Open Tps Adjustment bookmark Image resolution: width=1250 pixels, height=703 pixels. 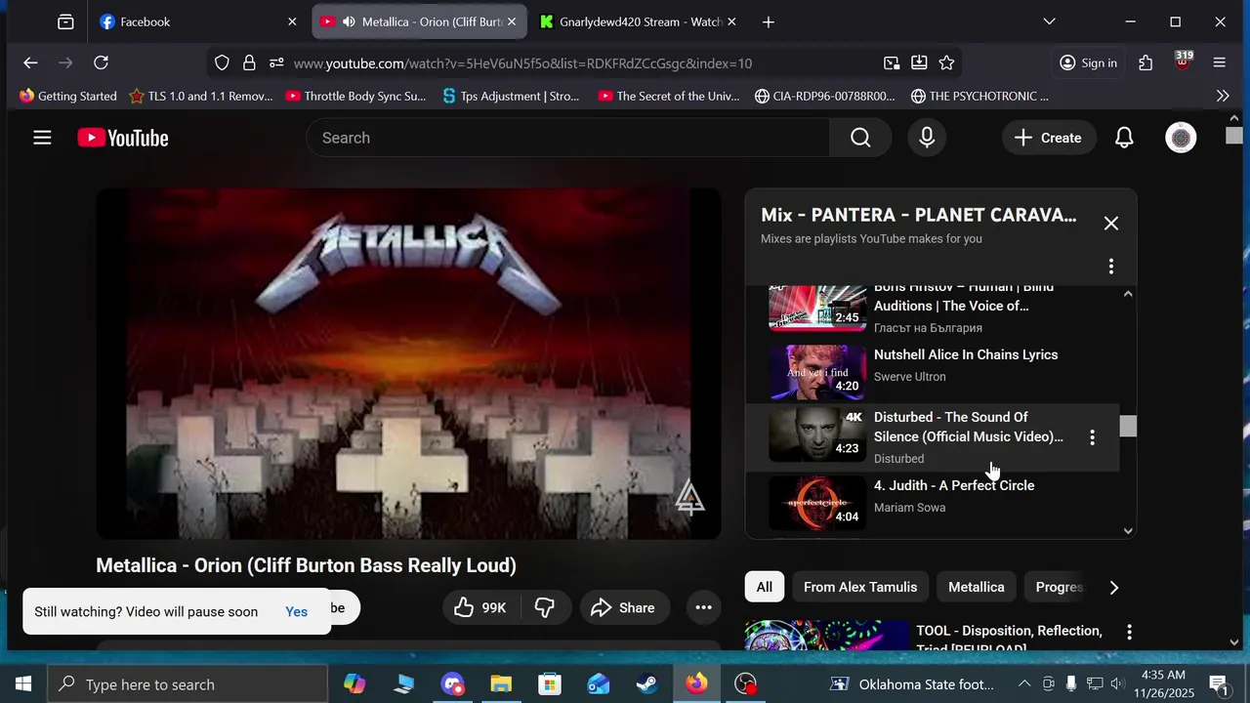click(511, 96)
